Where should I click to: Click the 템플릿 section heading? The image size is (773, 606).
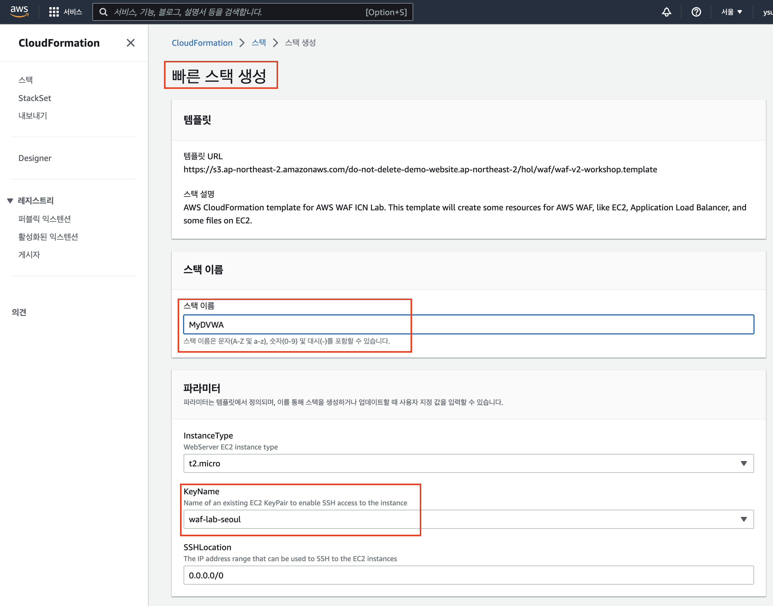pos(197,120)
